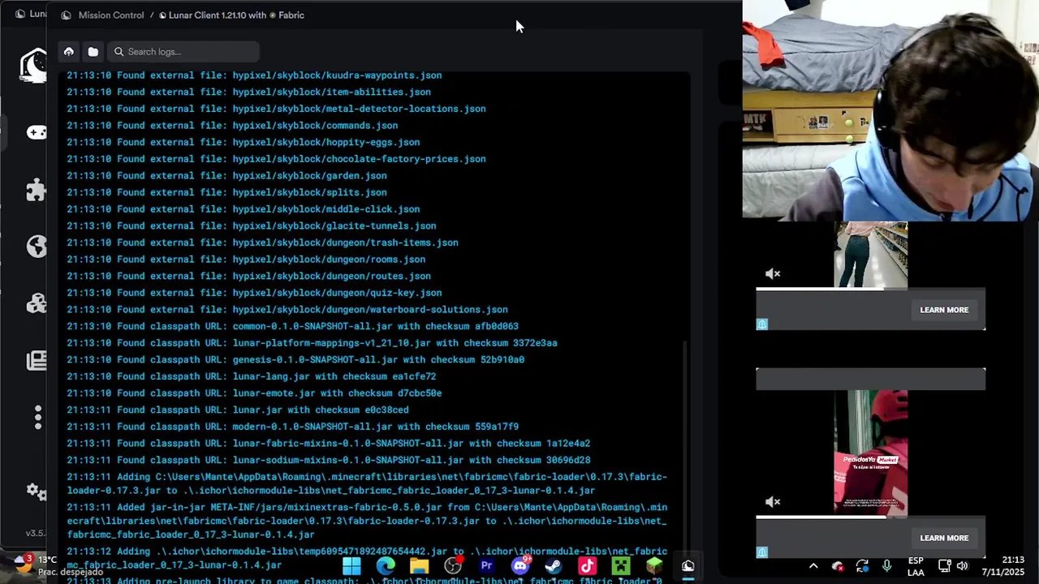1039x584 pixels.
Task: Click the upload logs icon button
Action: coord(69,52)
